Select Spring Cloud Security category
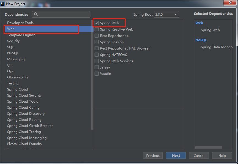The width and height of the screenshot is (238, 164). coord(48,95)
